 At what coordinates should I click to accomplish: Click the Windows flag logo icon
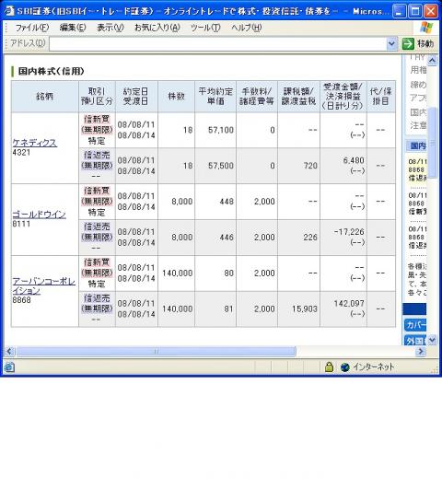426,28
